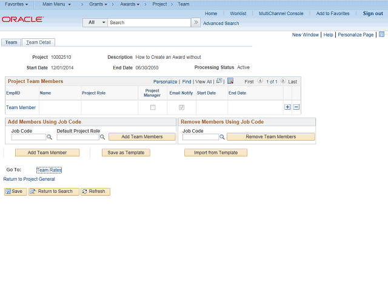
Task: Focus the Default Project Role field
Action: coord(78,137)
